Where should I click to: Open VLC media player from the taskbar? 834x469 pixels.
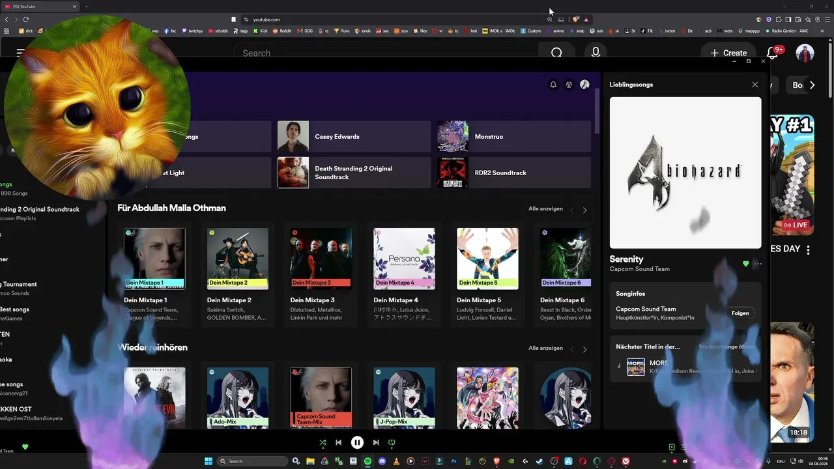click(396, 461)
